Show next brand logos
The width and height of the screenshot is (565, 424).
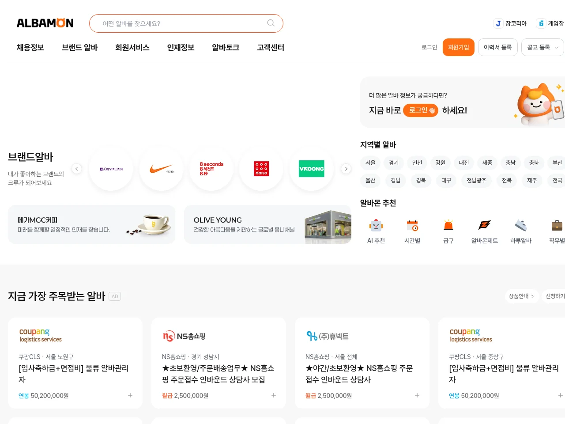pos(346,169)
